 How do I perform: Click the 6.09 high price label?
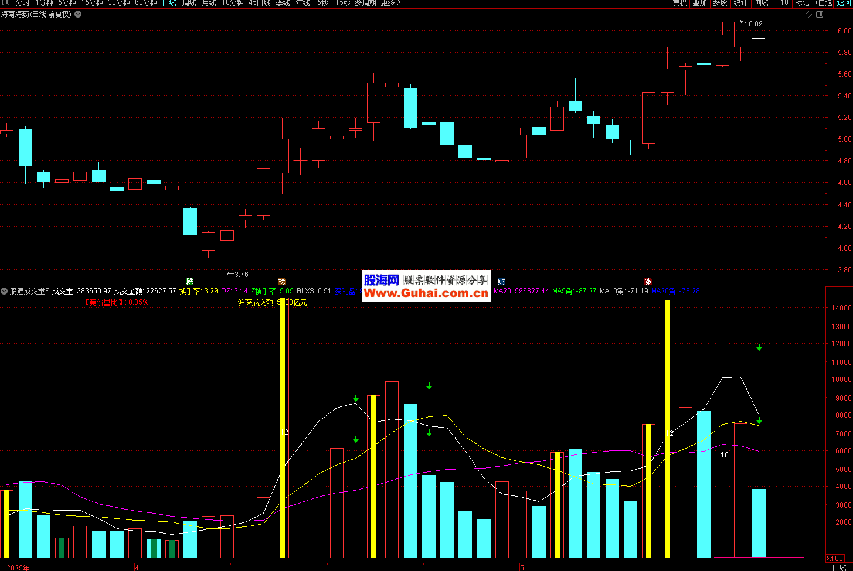click(x=755, y=24)
